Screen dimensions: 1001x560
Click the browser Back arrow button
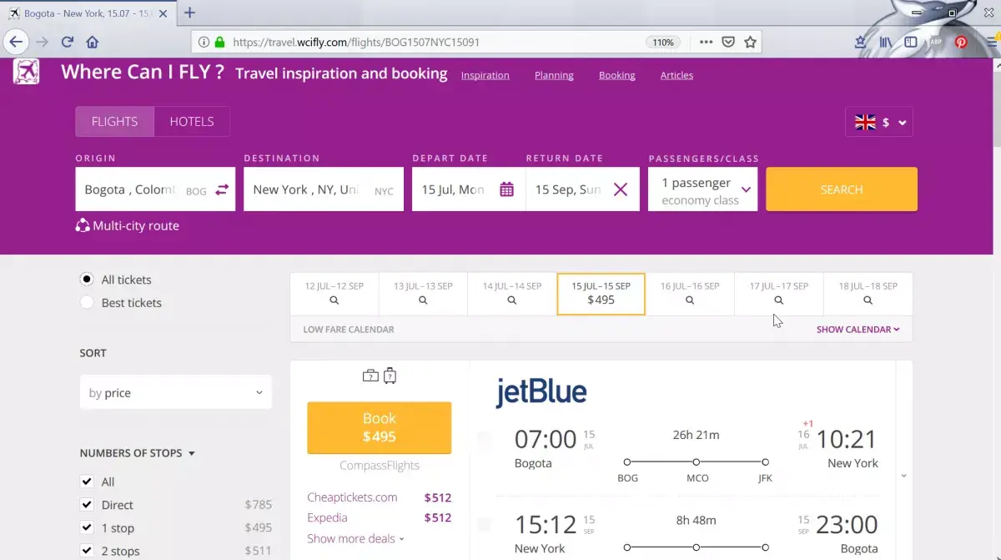(16, 42)
